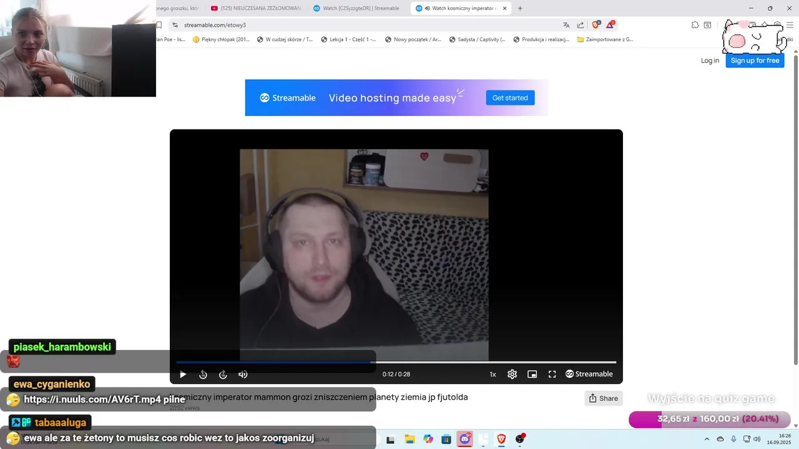Open video player settings gear

pos(512,374)
